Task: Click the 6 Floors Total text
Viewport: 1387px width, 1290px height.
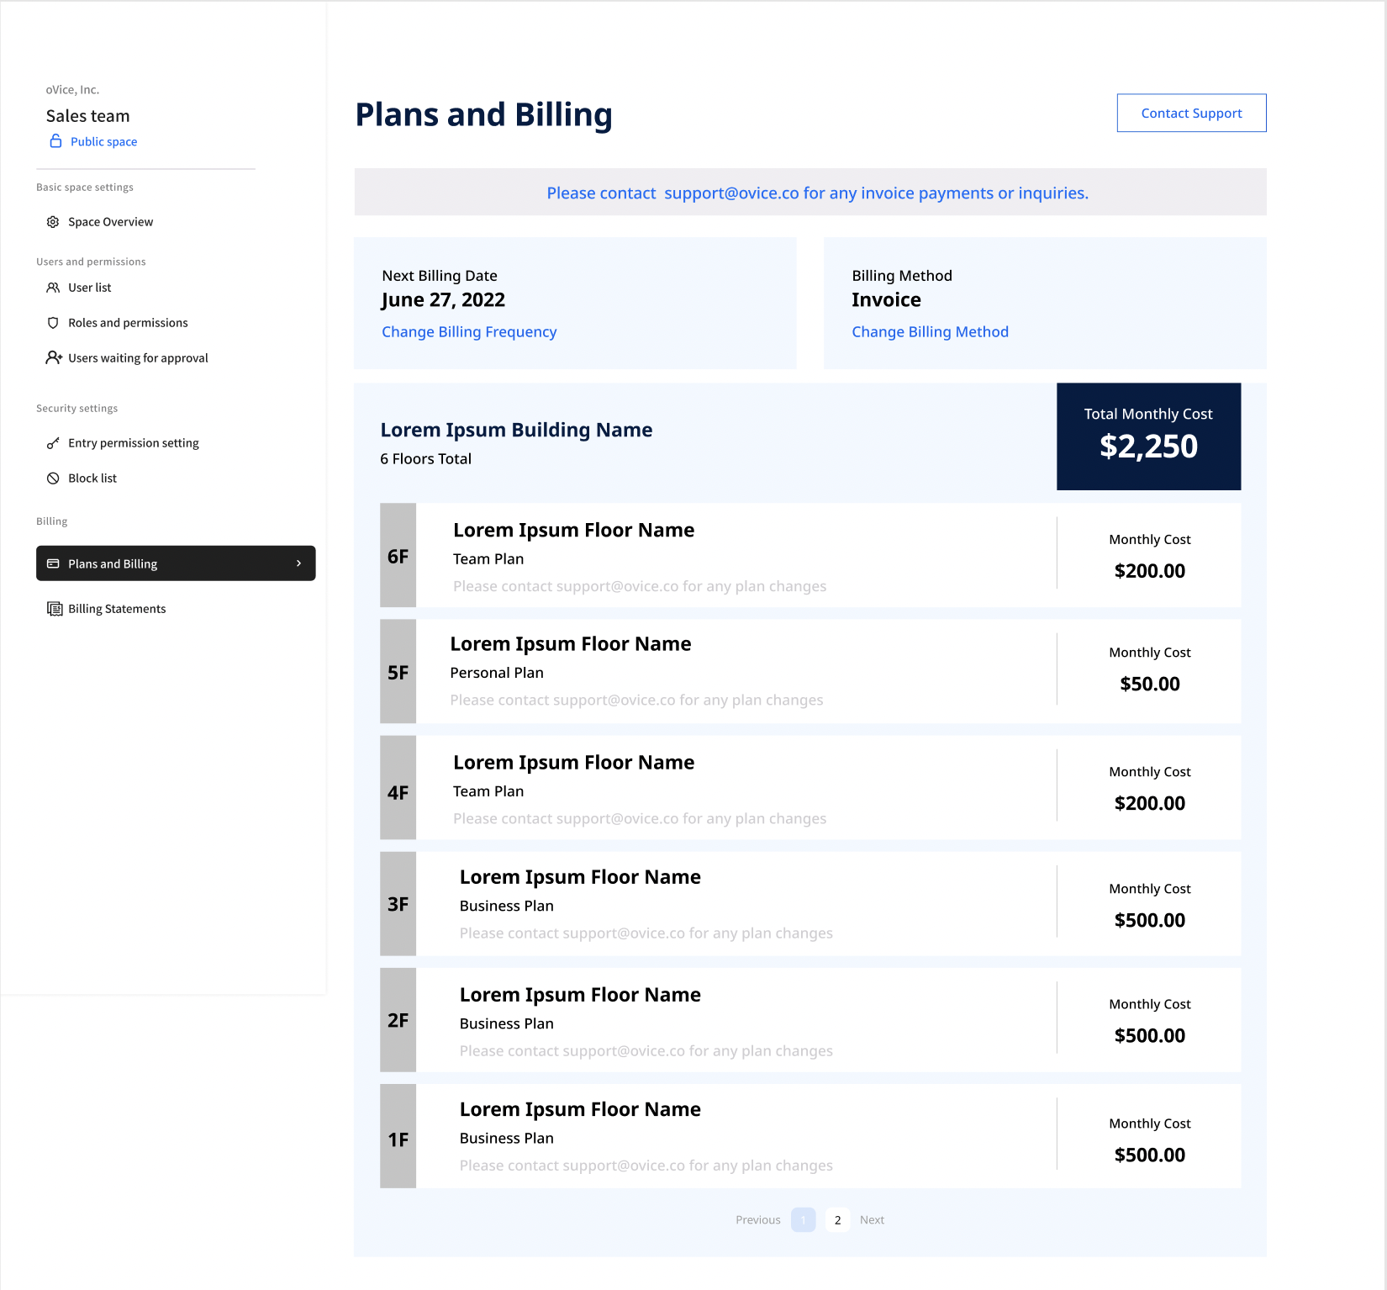Action: click(x=425, y=459)
